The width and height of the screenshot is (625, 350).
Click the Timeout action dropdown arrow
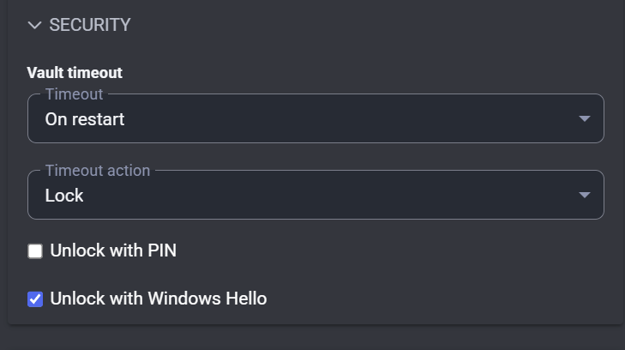pyautogui.click(x=585, y=196)
